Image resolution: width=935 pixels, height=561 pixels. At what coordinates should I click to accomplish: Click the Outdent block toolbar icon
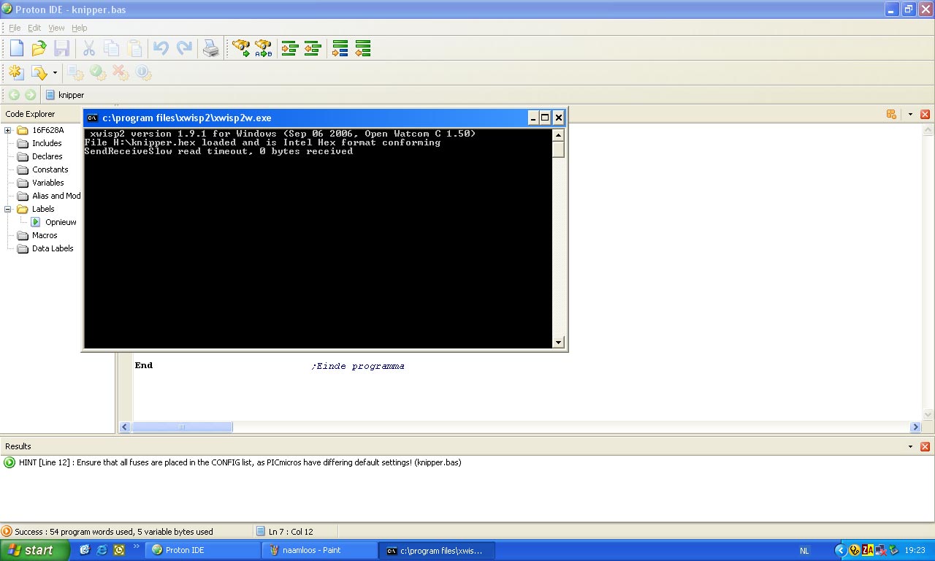click(313, 49)
